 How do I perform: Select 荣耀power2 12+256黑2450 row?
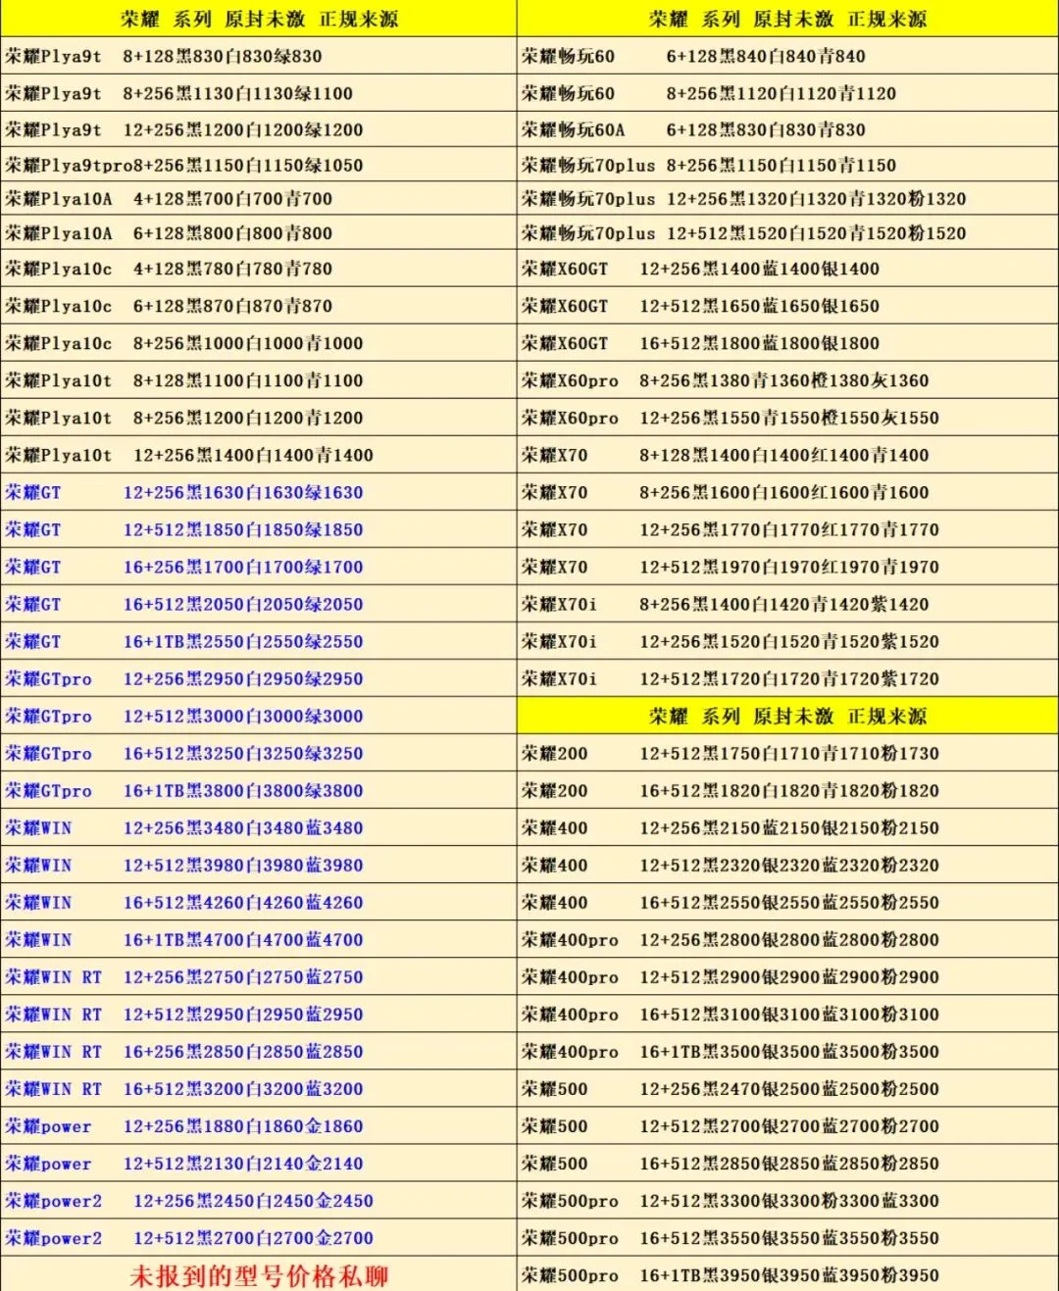coord(259,1201)
